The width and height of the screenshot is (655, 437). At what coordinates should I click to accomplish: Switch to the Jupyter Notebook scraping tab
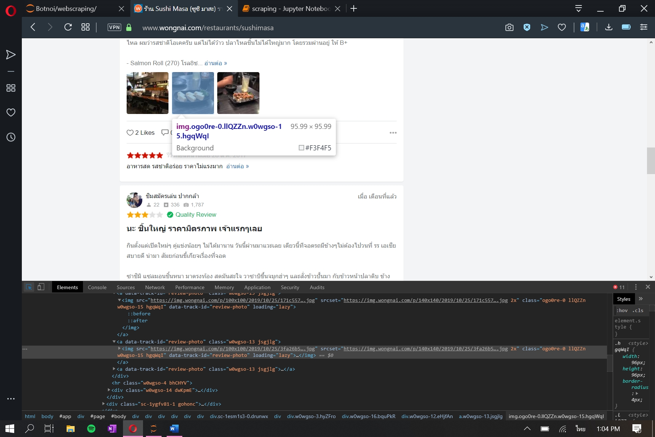pos(290,9)
